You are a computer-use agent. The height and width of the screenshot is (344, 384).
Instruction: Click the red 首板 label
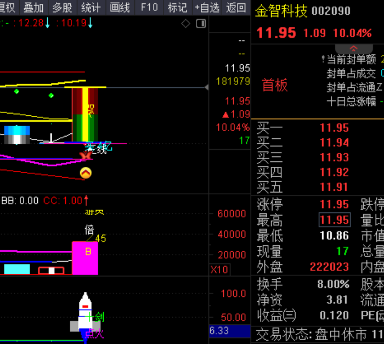pos(275,85)
